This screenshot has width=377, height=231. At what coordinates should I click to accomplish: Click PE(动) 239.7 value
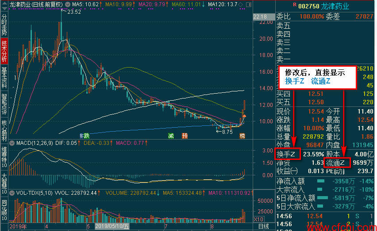click(365, 171)
